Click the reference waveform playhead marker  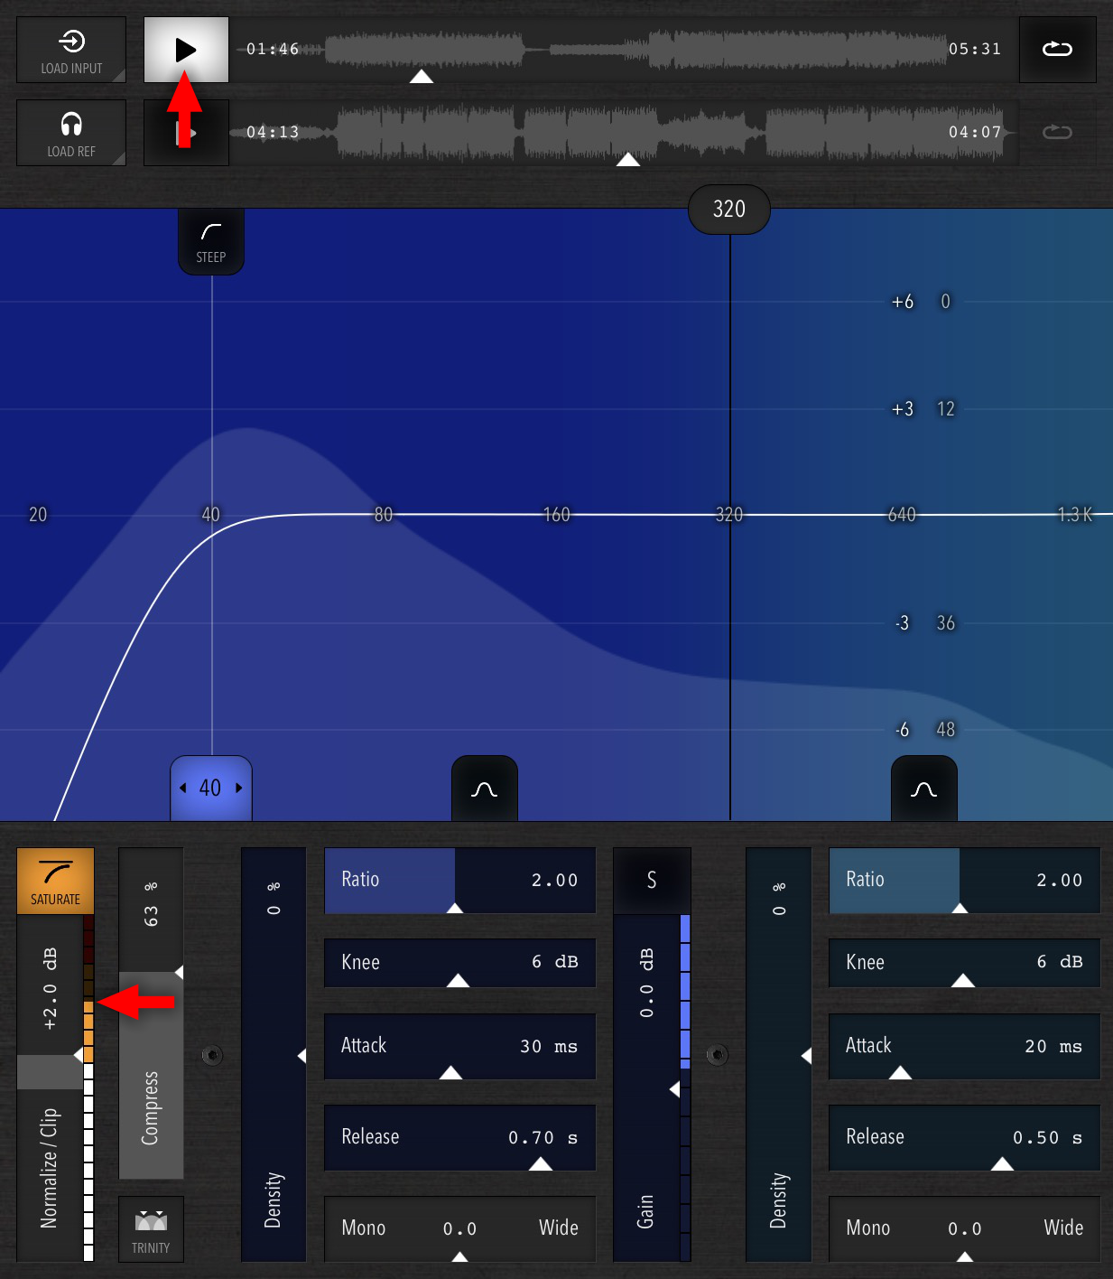coord(628,160)
